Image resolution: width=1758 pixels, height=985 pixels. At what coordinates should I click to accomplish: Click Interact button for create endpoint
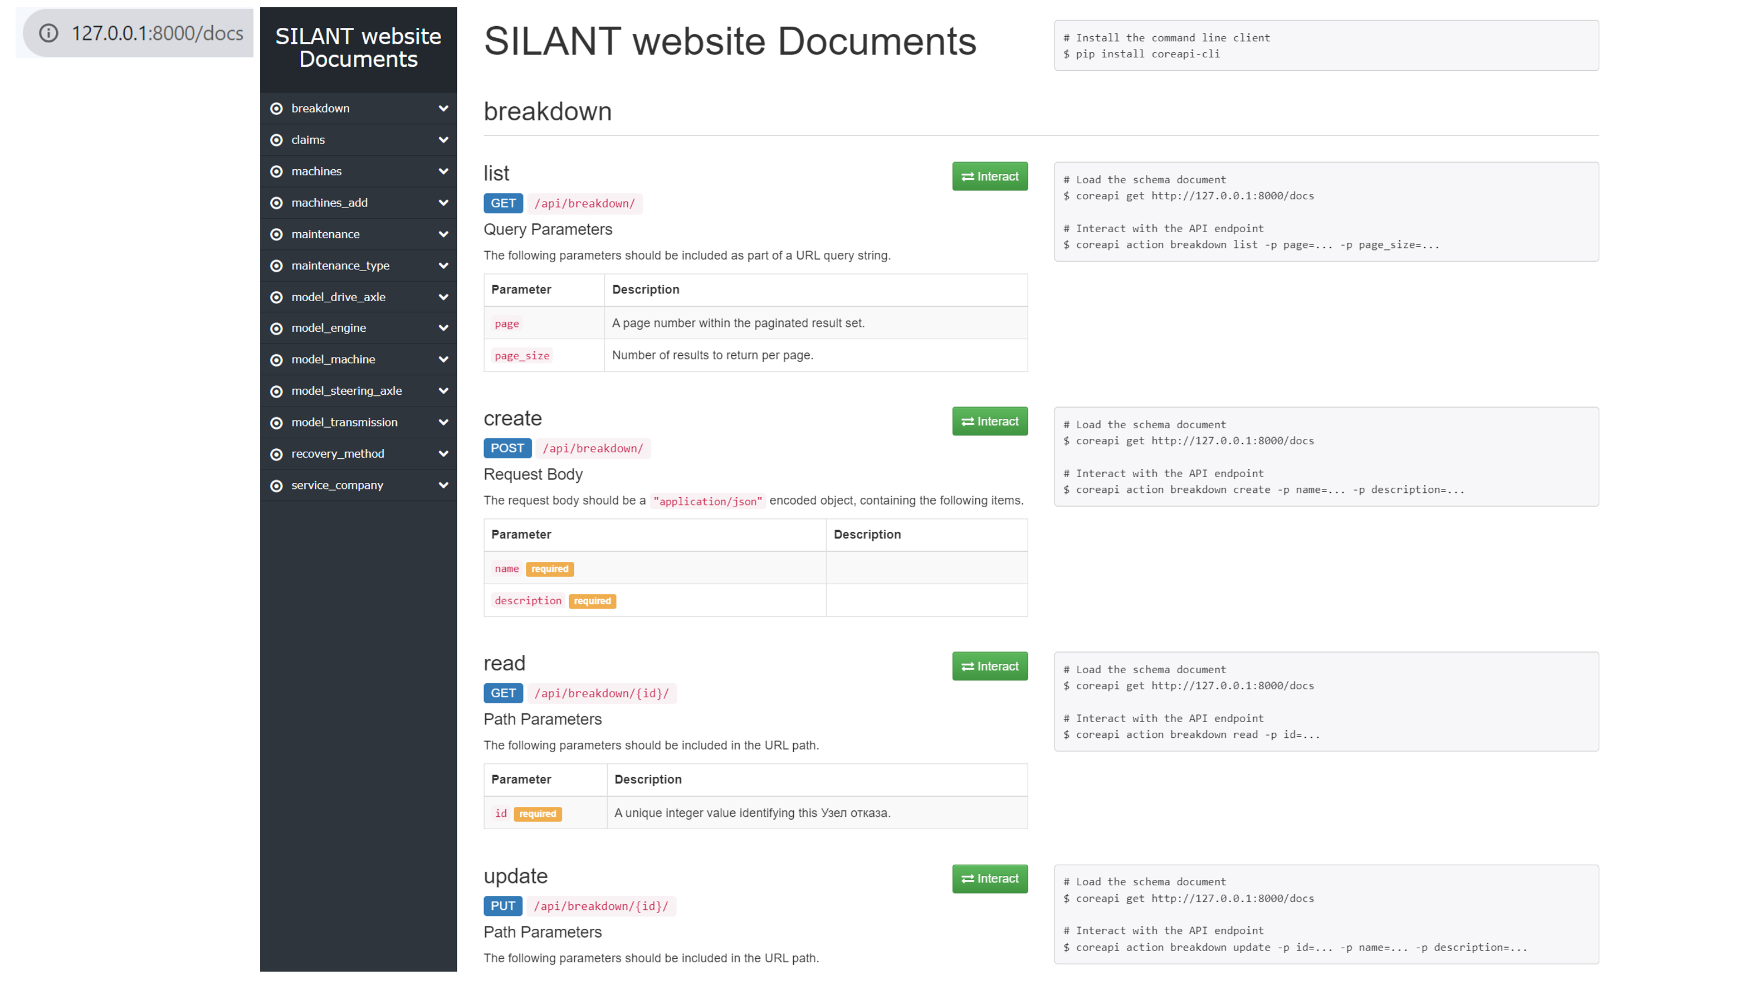click(x=989, y=421)
